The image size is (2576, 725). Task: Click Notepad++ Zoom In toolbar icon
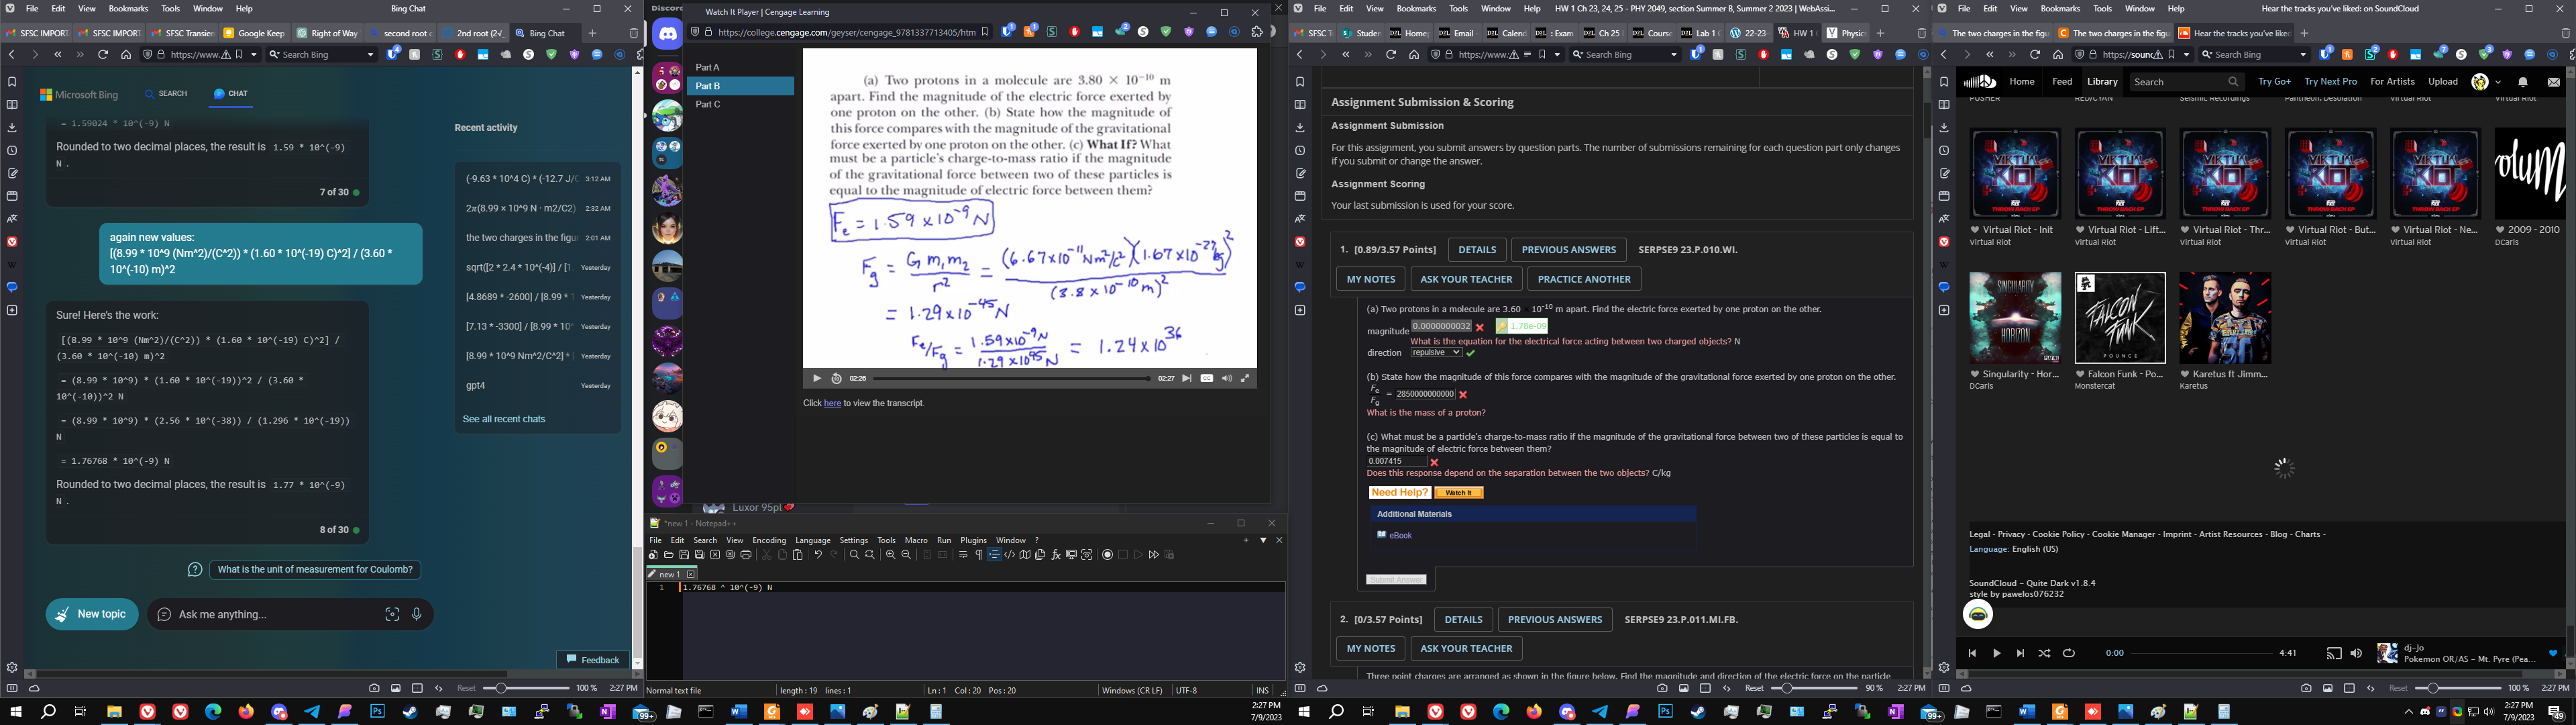click(890, 554)
